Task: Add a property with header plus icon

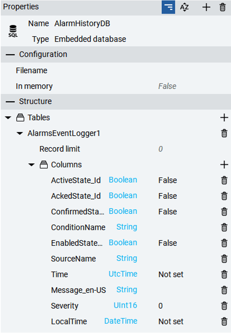Action: click(206, 7)
